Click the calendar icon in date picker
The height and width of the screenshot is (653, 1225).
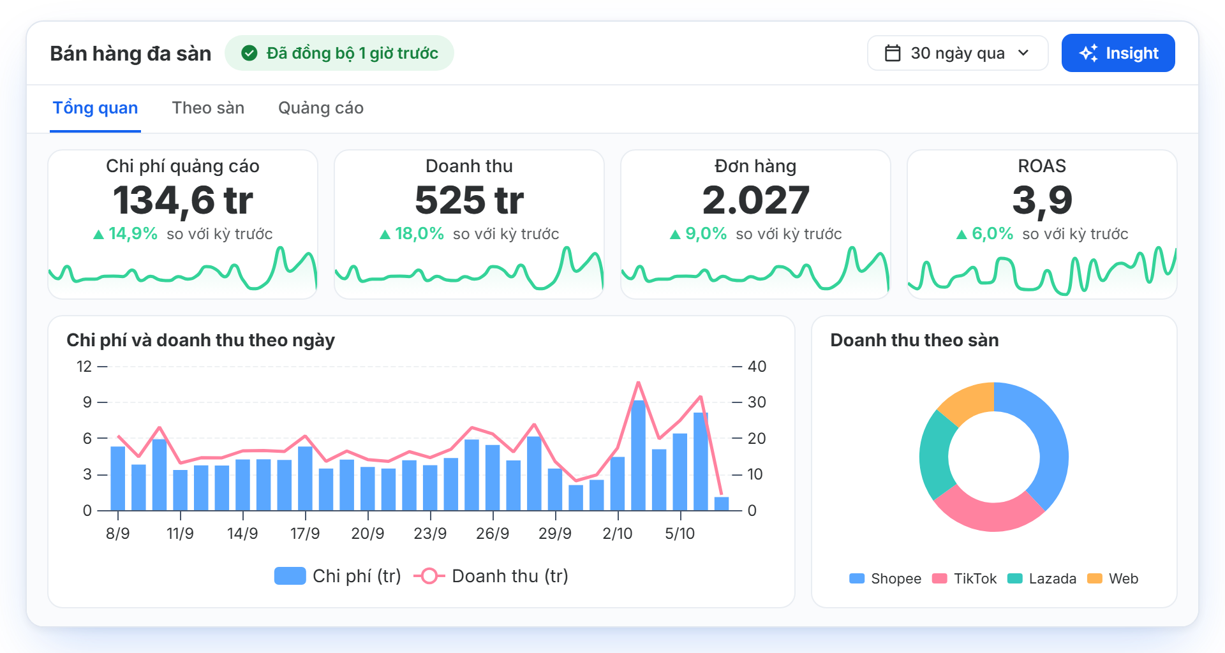pos(893,53)
